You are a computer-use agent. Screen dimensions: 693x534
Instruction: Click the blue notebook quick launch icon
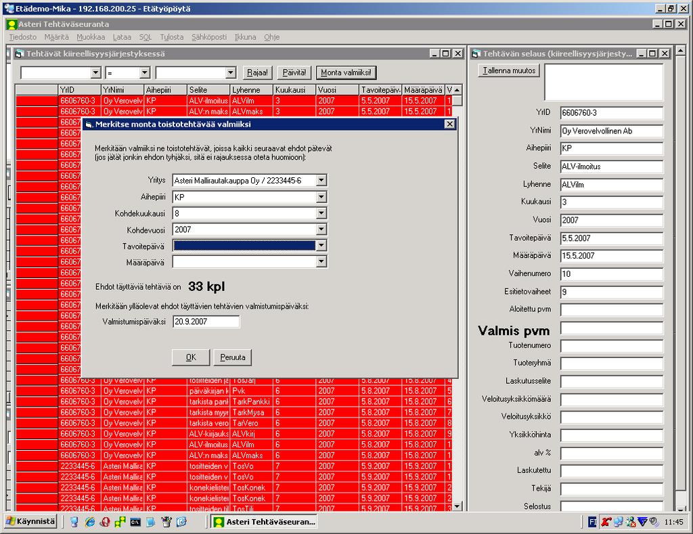tap(151, 522)
